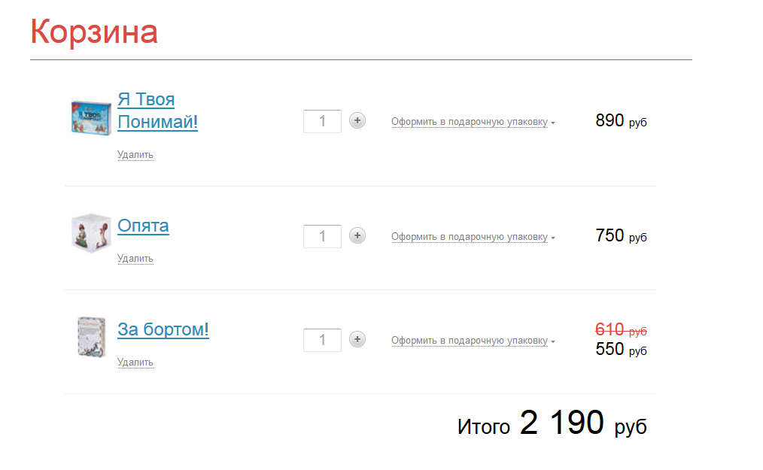Open the Я Твоя Понимай! product link
The height and width of the screenshot is (470, 763).
coord(157,111)
